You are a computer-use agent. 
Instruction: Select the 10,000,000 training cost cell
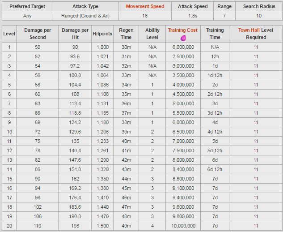coord(183,226)
